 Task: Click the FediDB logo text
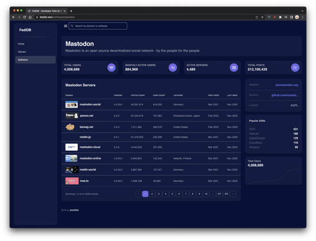[25, 30]
